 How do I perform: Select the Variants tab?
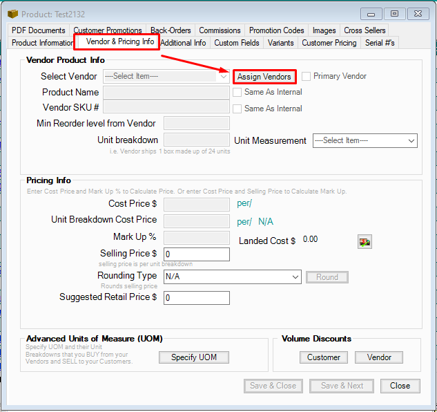coord(281,43)
